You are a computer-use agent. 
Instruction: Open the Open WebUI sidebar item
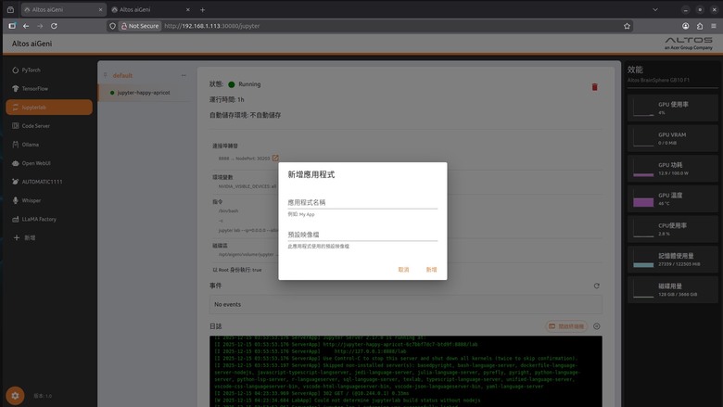pos(49,163)
